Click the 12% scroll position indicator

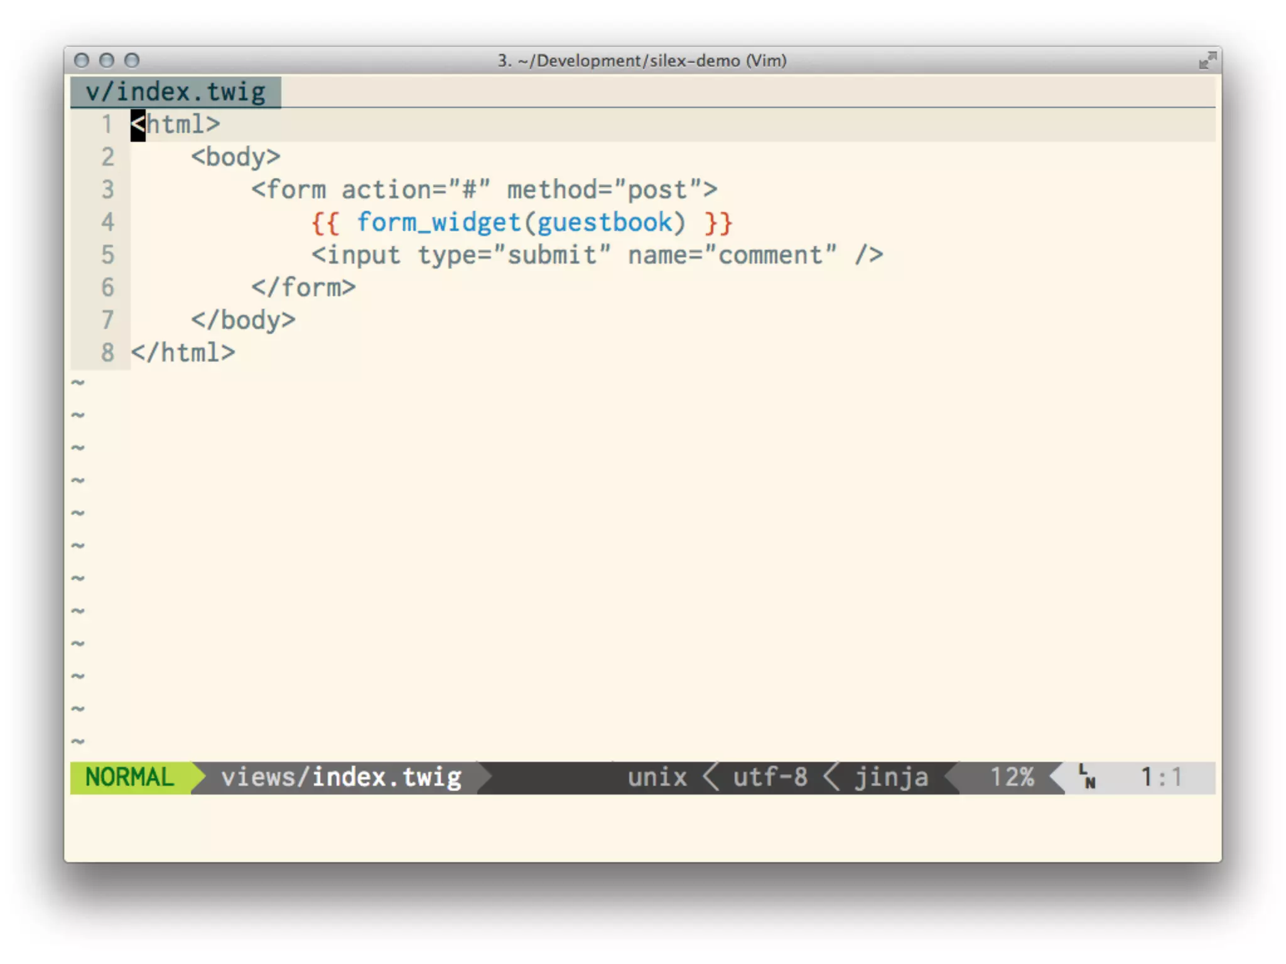coord(1012,777)
